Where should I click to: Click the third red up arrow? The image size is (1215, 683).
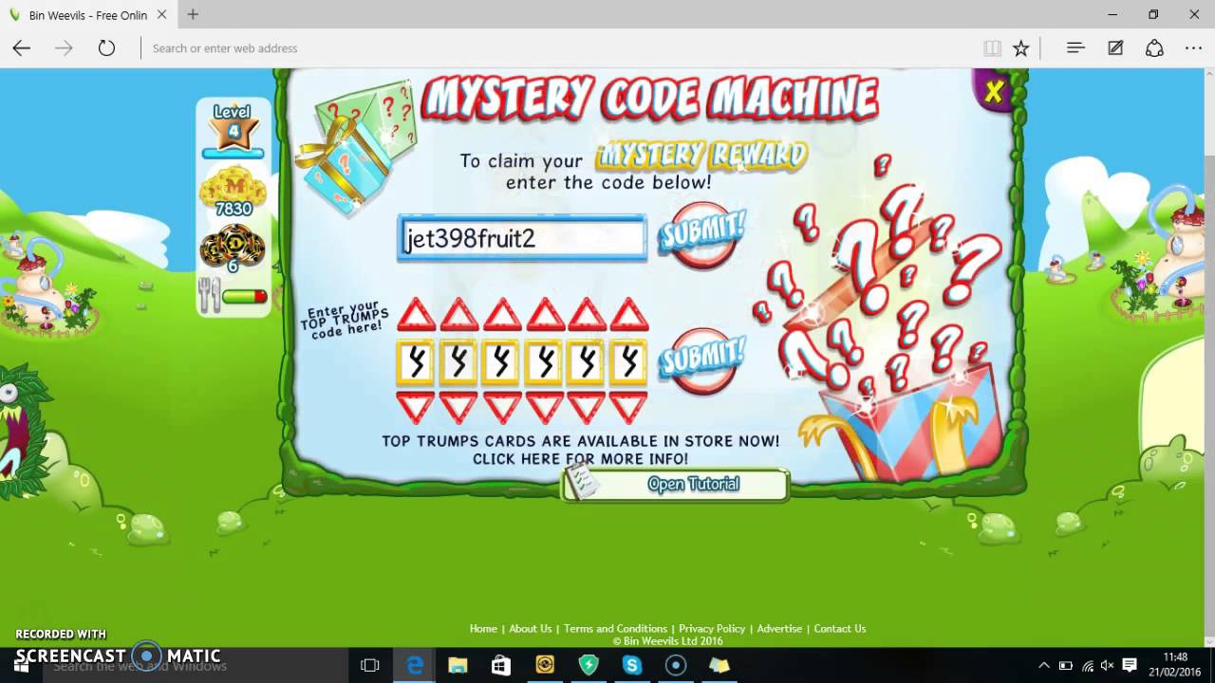tap(502, 314)
